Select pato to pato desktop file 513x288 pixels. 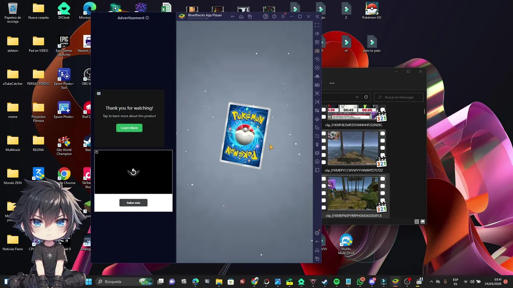[x=372, y=44]
